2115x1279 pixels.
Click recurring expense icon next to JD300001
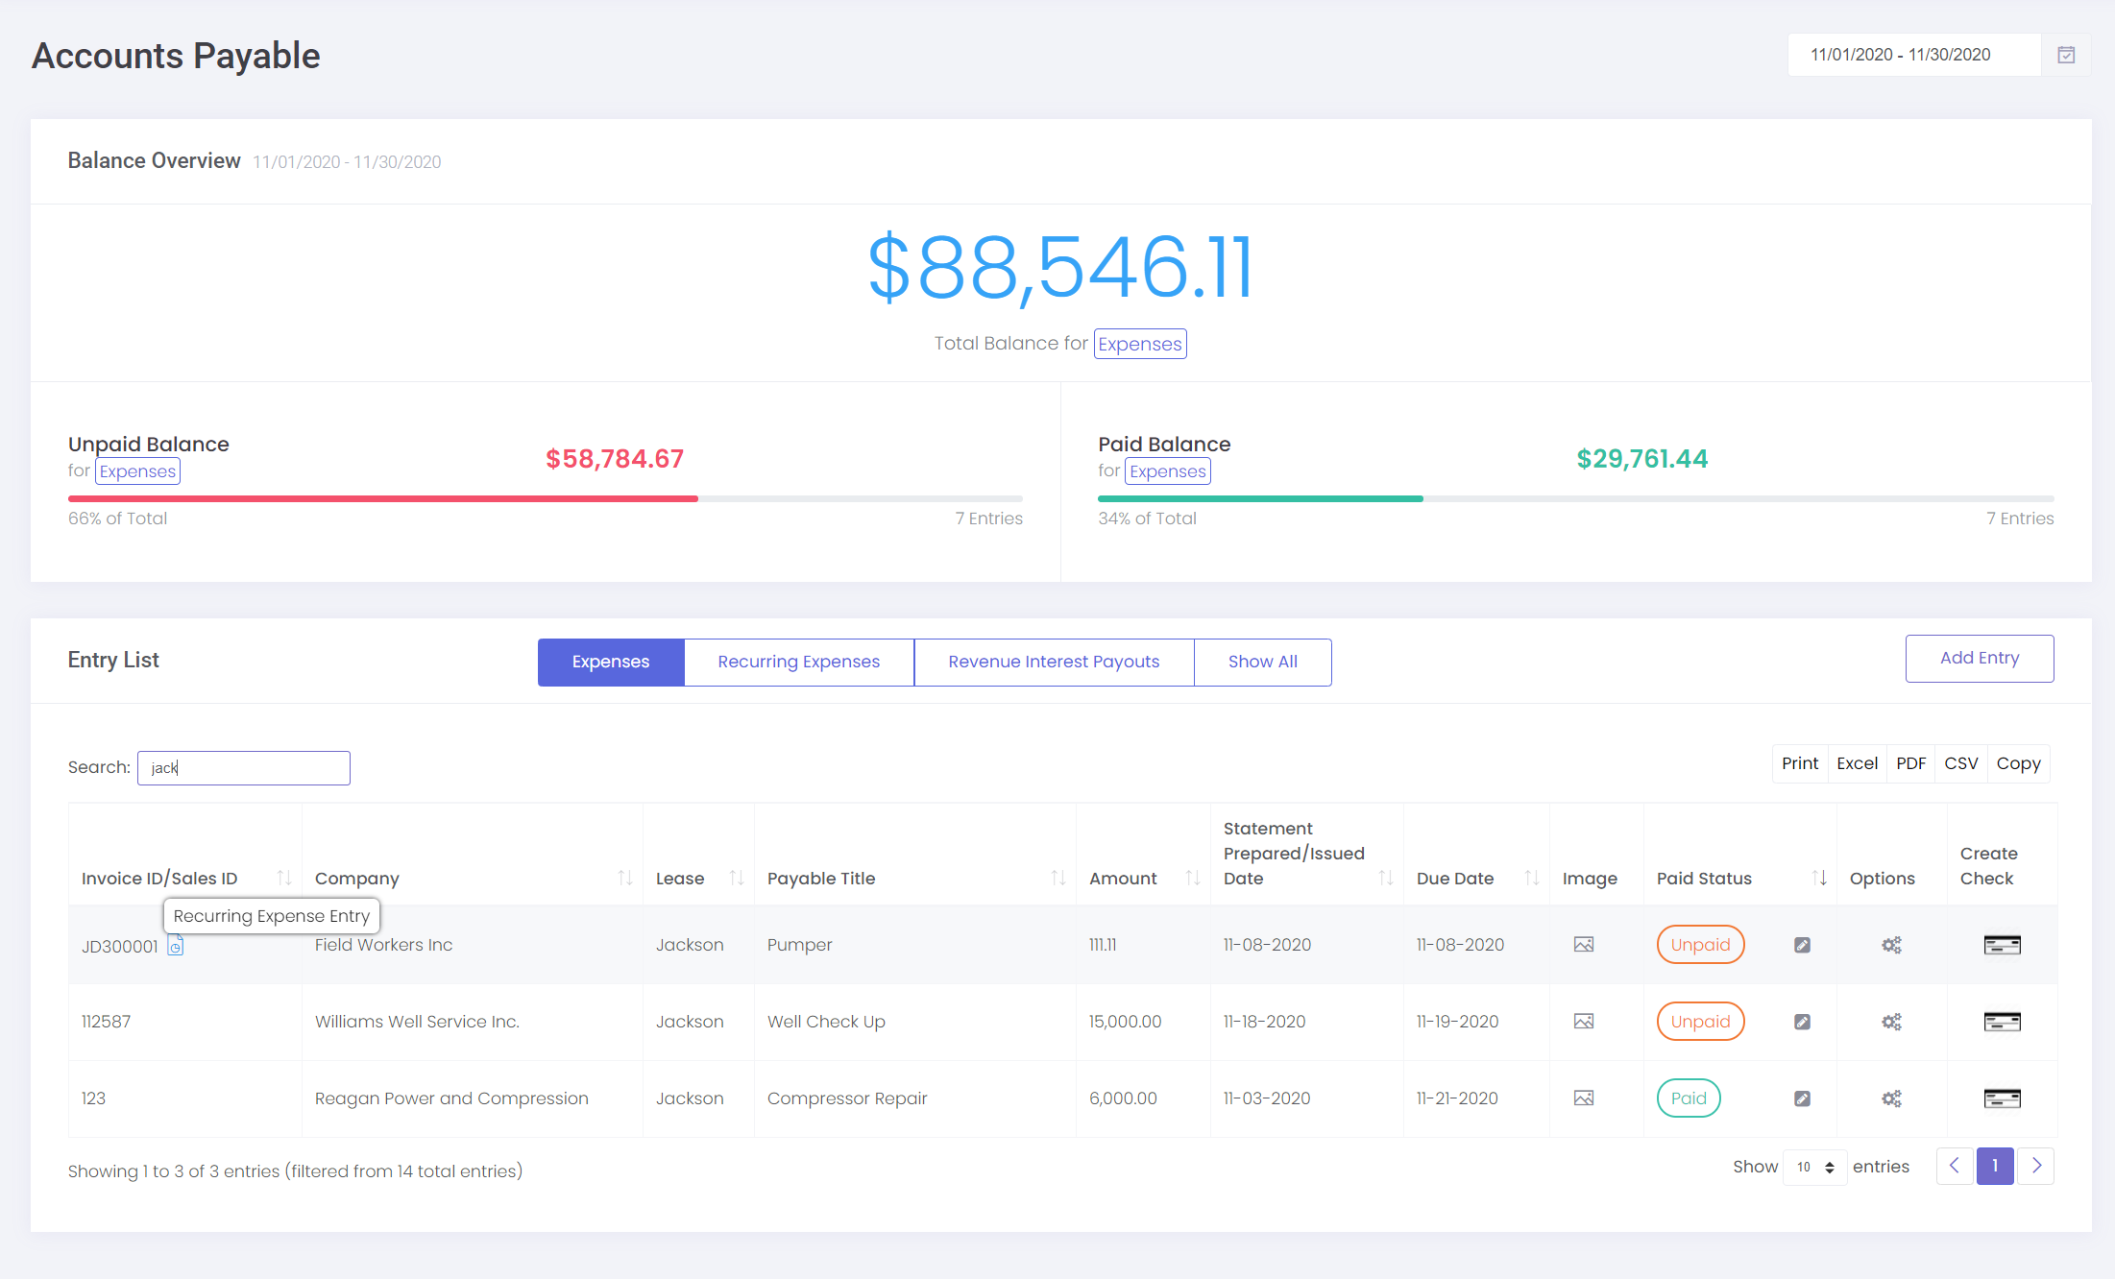coord(176,947)
